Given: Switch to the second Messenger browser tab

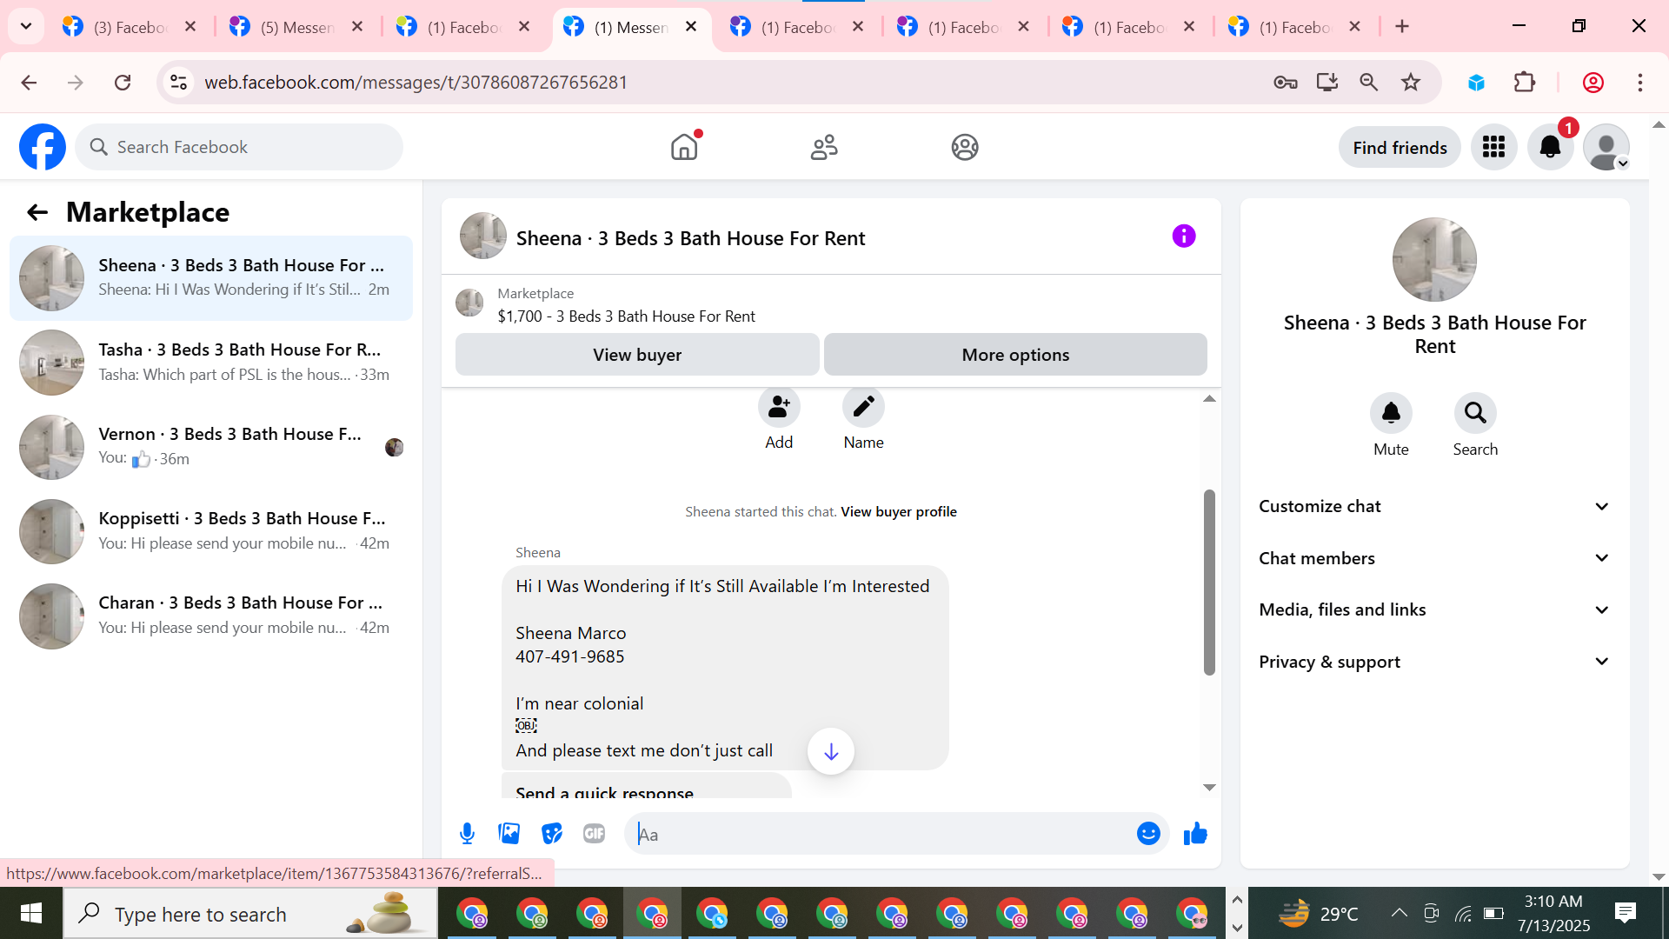Looking at the screenshot, I should (296, 27).
